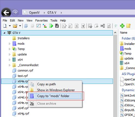Image resolution: width=135 pixels, height=117 pixels.
Task: Click the export pages arrow icon
Action: click(x=96, y=26)
